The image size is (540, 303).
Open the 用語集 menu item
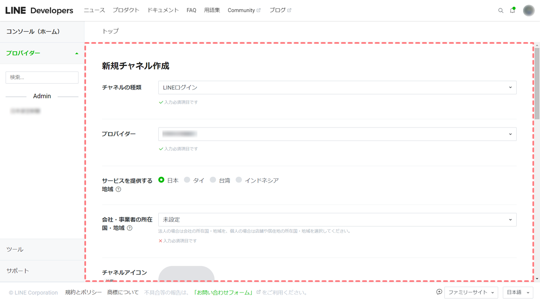[x=212, y=11]
